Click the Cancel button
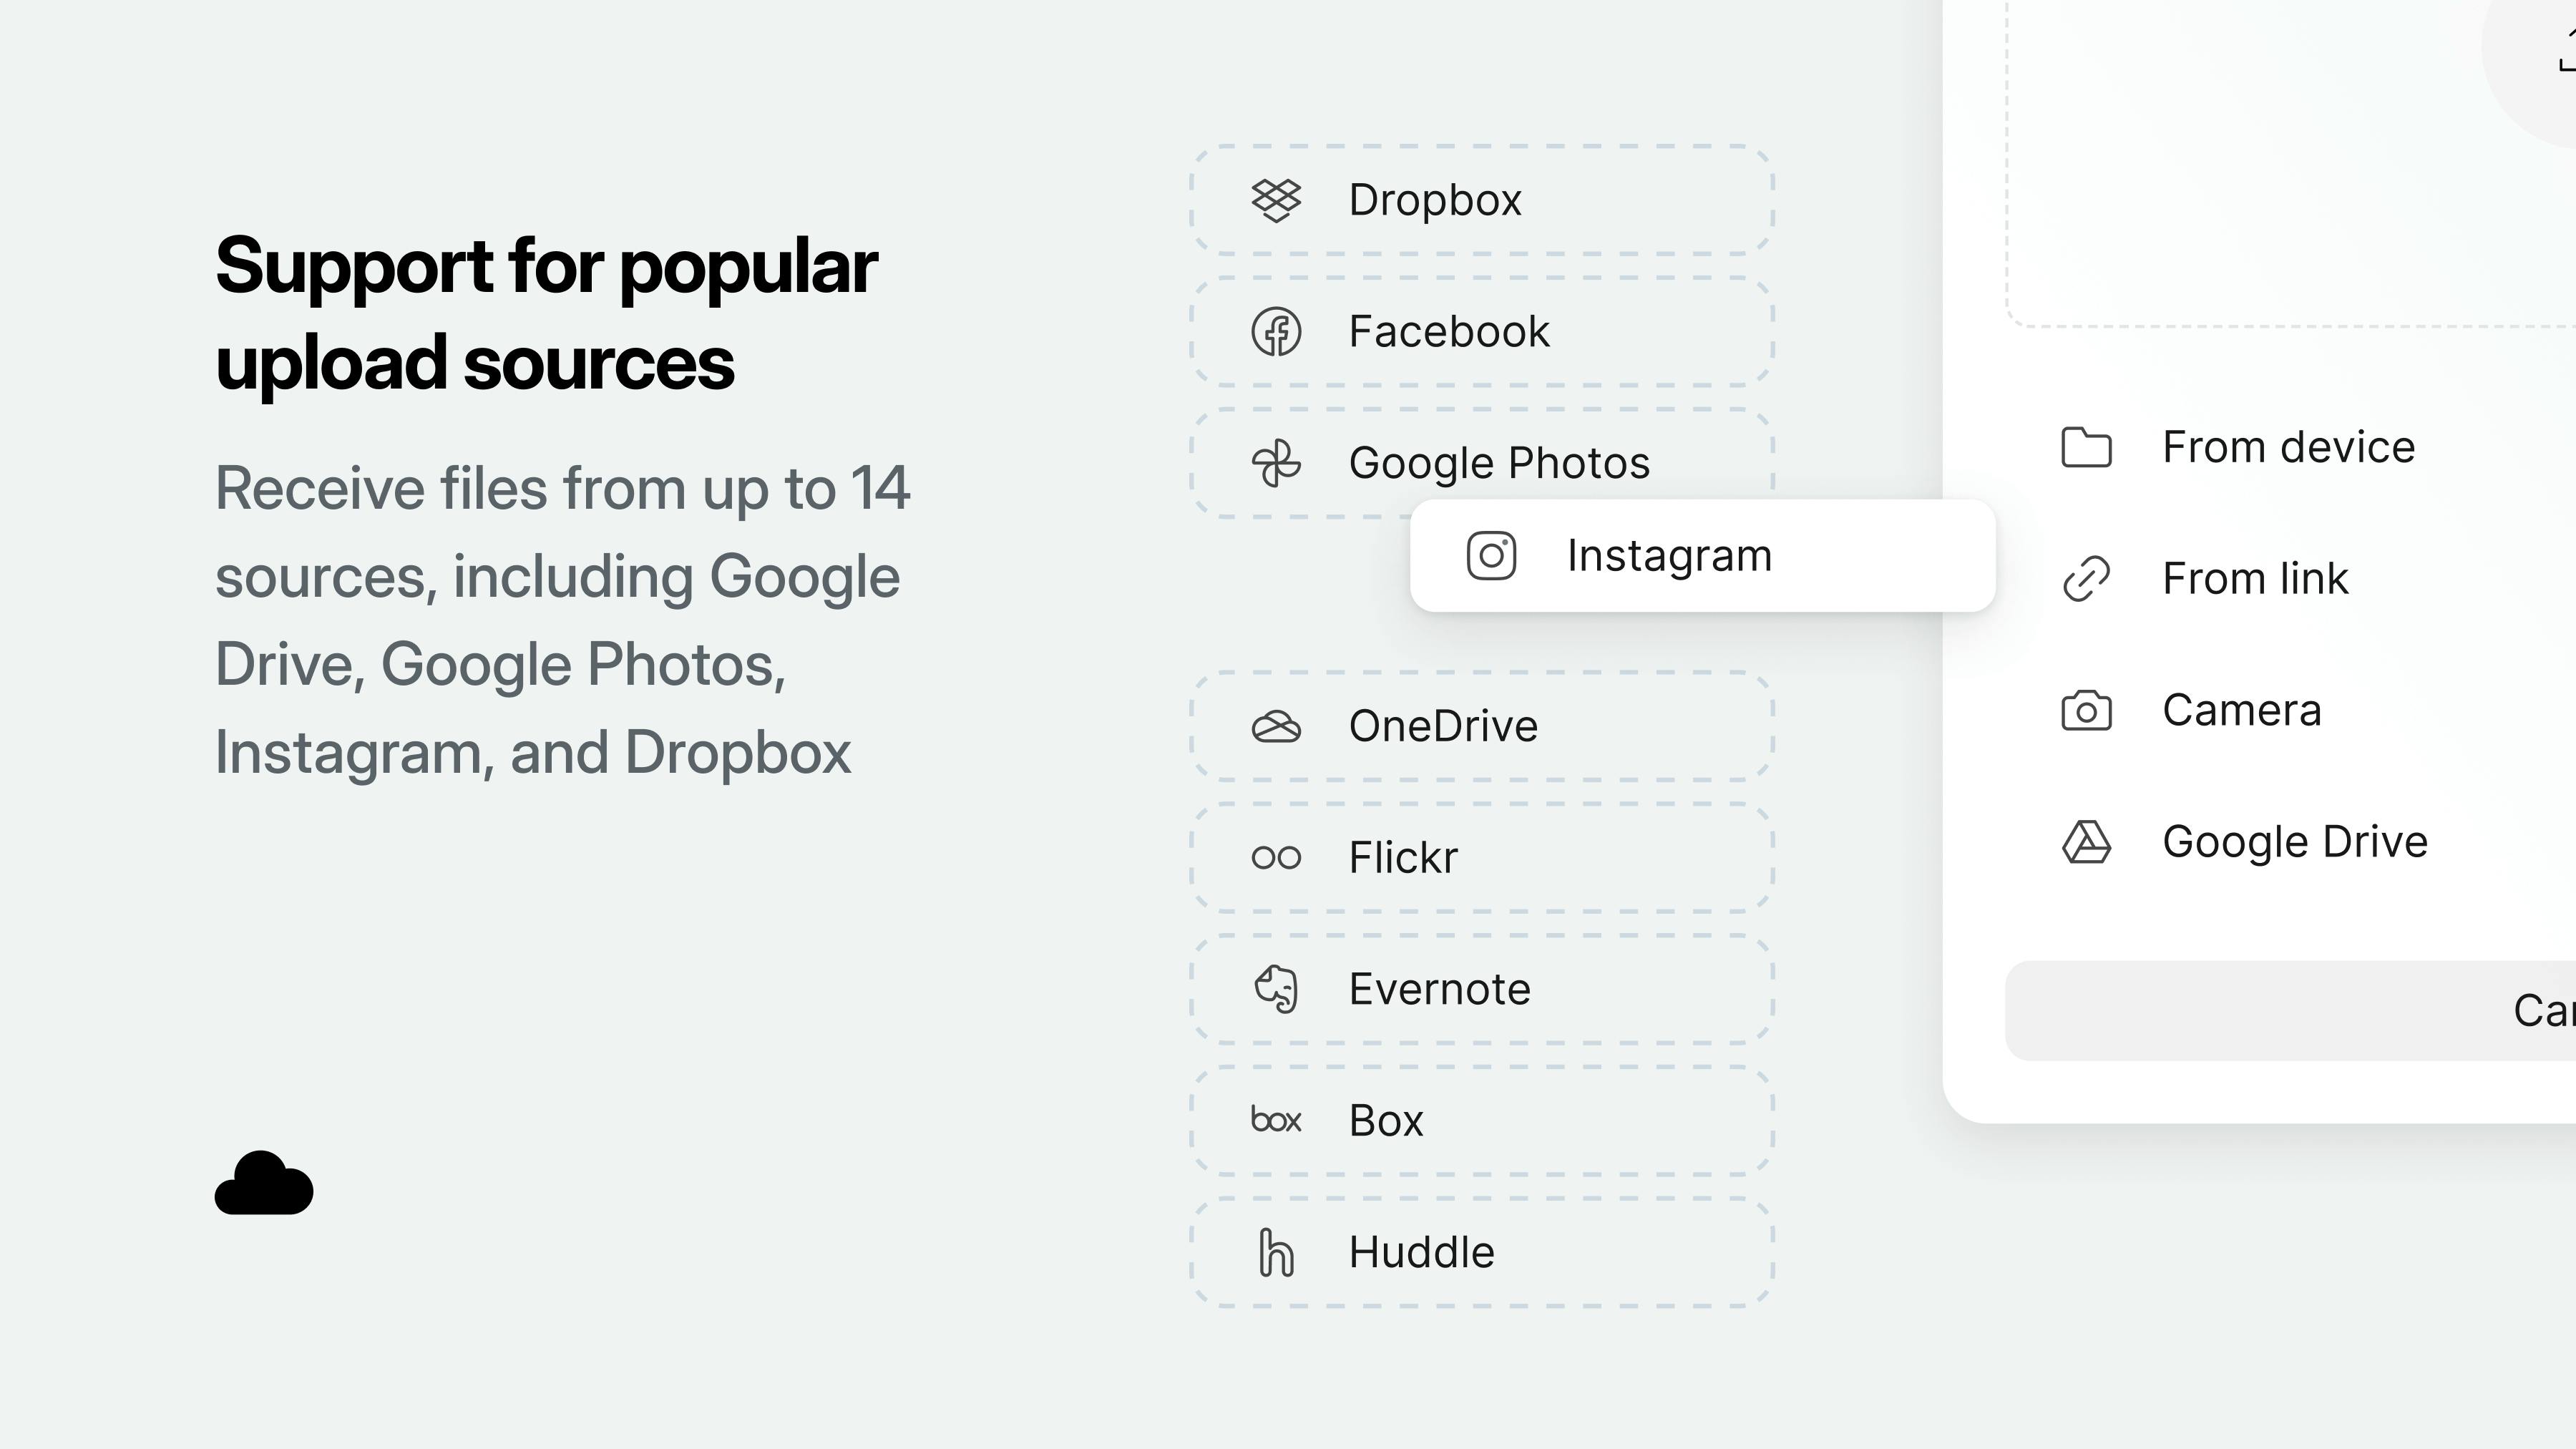The height and width of the screenshot is (1449, 2576). [2291, 1011]
